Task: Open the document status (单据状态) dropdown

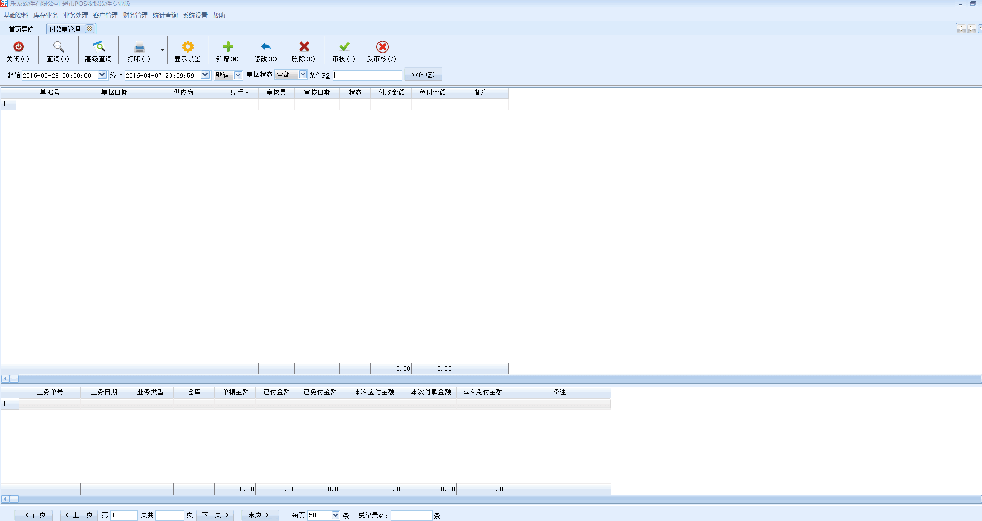Action: (303, 75)
